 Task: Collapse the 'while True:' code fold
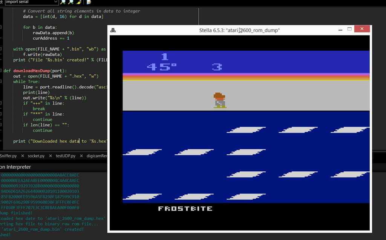coord(1,81)
